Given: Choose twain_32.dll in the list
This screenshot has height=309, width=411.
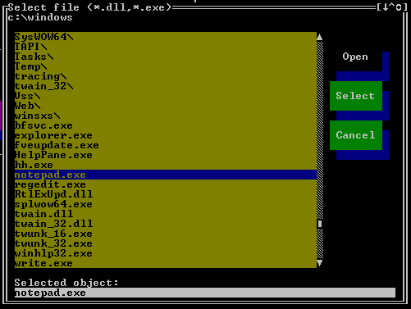Looking at the screenshot, I should click(x=166, y=224).
